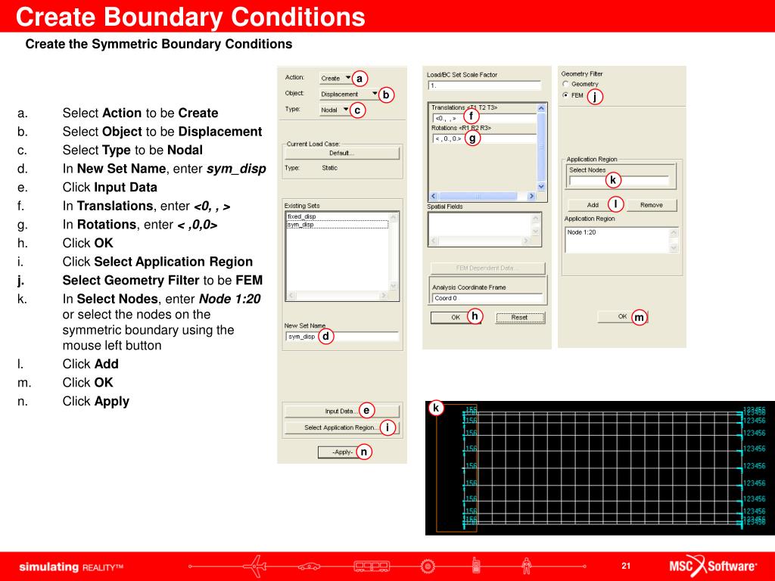Click the Existing Sets vertical scrollbar

tap(394, 251)
